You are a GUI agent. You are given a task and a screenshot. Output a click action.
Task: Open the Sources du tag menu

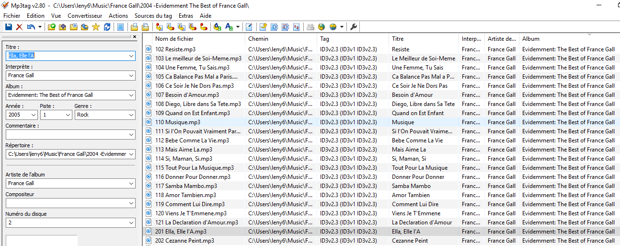(153, 15)
